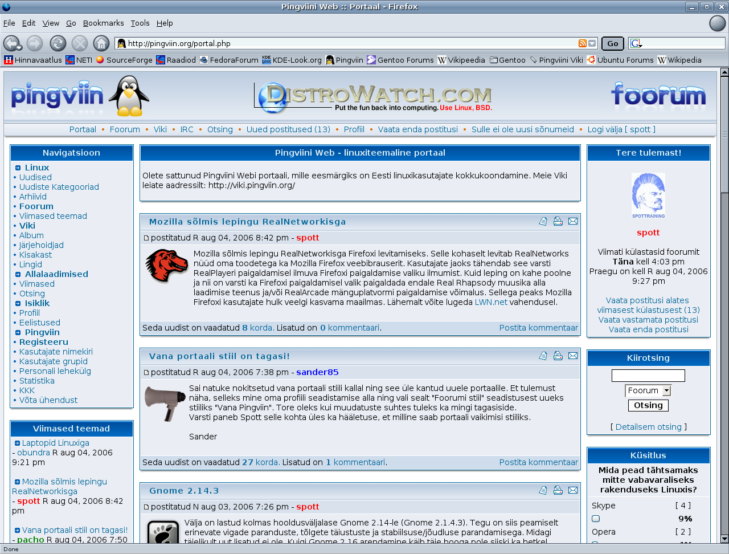The height and width of the screenshot is (554, 729).
Task: Open the DistroWatch.com banner
Action: (374, 96)
